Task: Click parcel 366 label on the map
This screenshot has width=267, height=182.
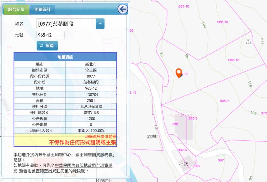Action: pos(175,124)
